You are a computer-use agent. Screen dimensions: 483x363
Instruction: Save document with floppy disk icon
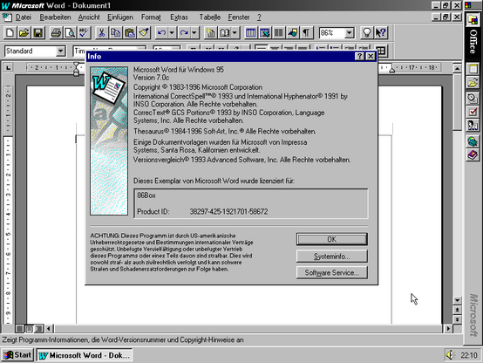pyautogui.click(x=38, y=32)
